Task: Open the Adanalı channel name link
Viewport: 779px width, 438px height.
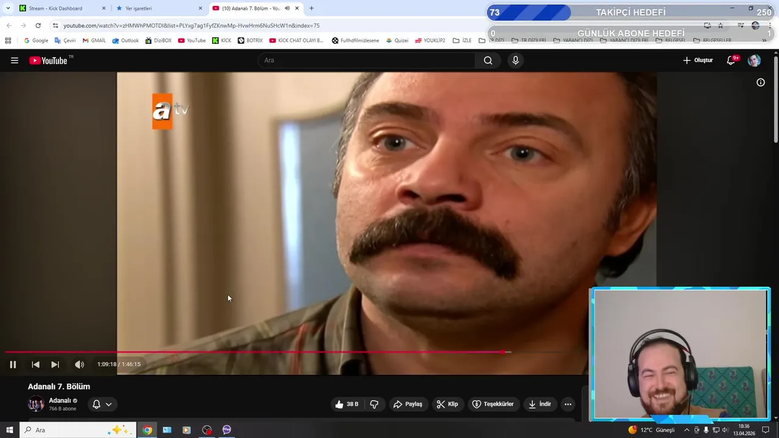Action: [x=60, y=400]
